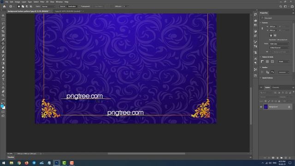295x166 pixels.
Task: Select the Eyedropper tool
Action: (3, 39)
